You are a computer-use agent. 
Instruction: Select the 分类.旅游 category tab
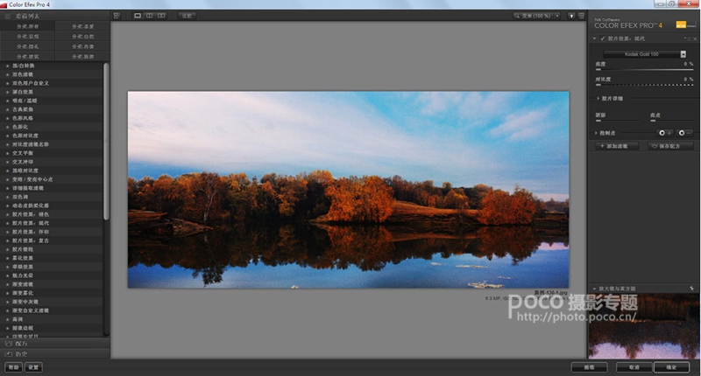82,57
